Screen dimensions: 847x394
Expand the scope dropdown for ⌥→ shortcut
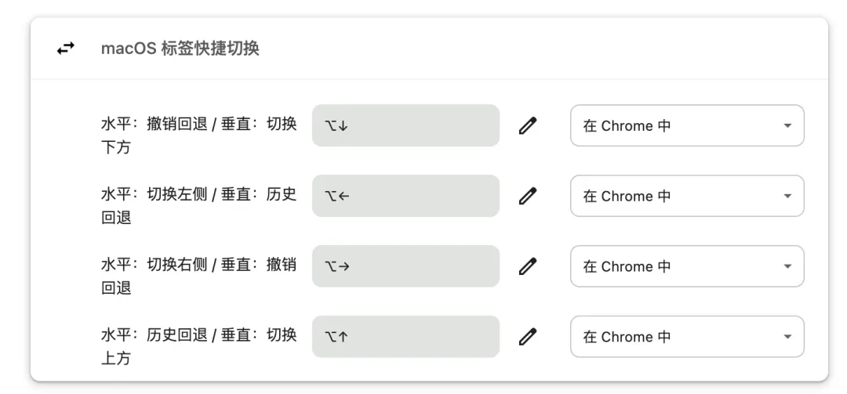686,266
